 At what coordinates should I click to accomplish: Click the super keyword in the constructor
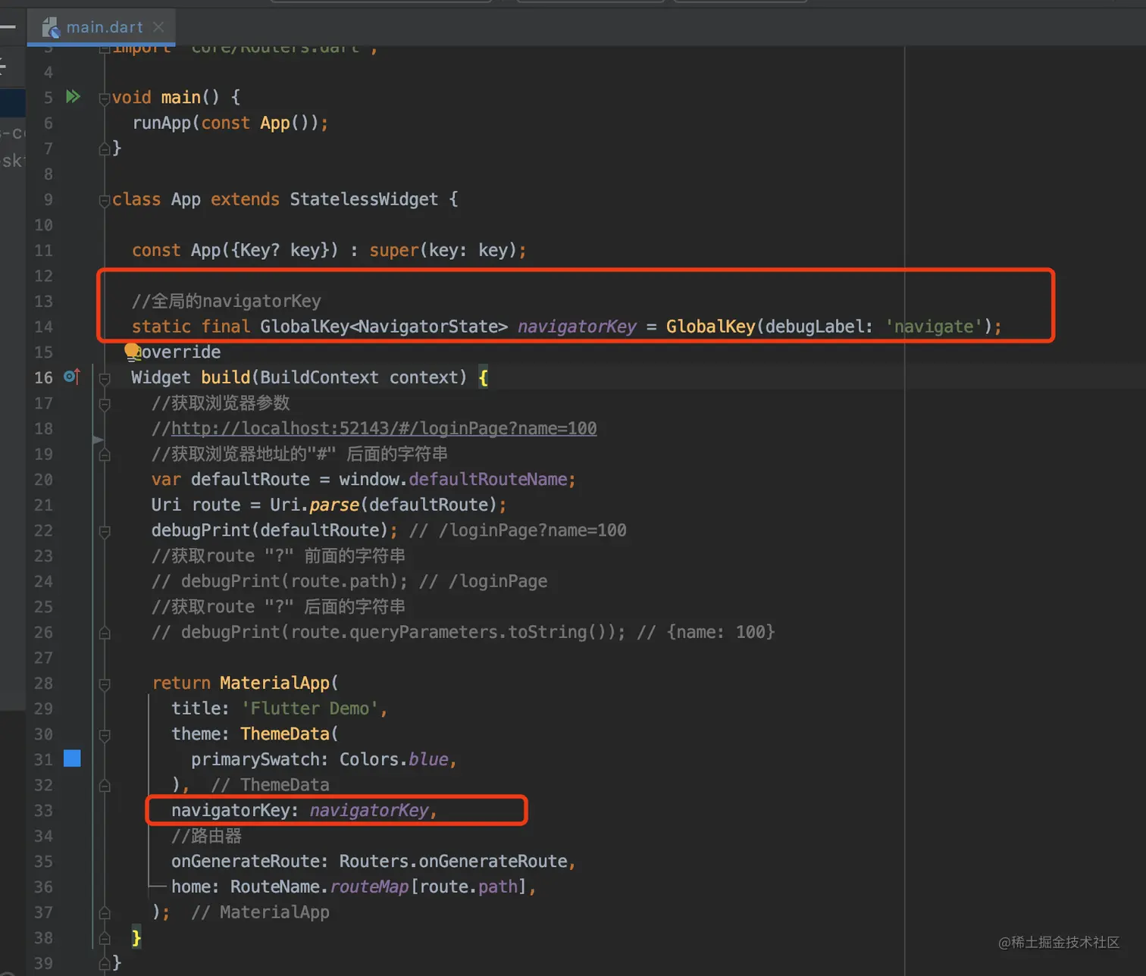coord(394,250)
